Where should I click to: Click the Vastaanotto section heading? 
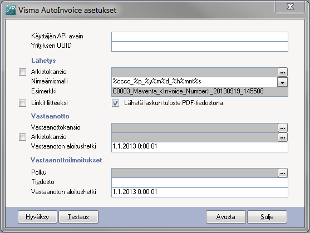tap(50, 116)
